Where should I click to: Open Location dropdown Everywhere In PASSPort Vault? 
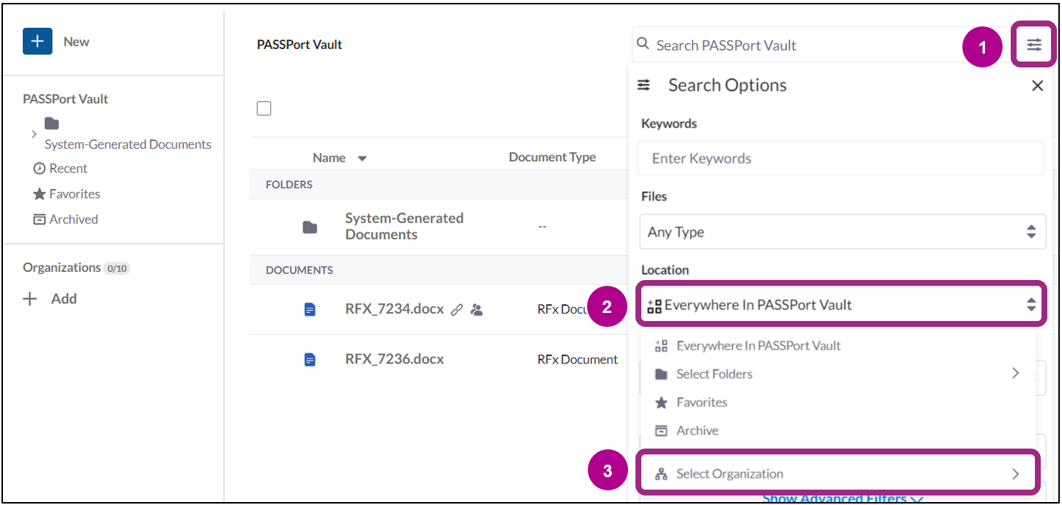841,305
